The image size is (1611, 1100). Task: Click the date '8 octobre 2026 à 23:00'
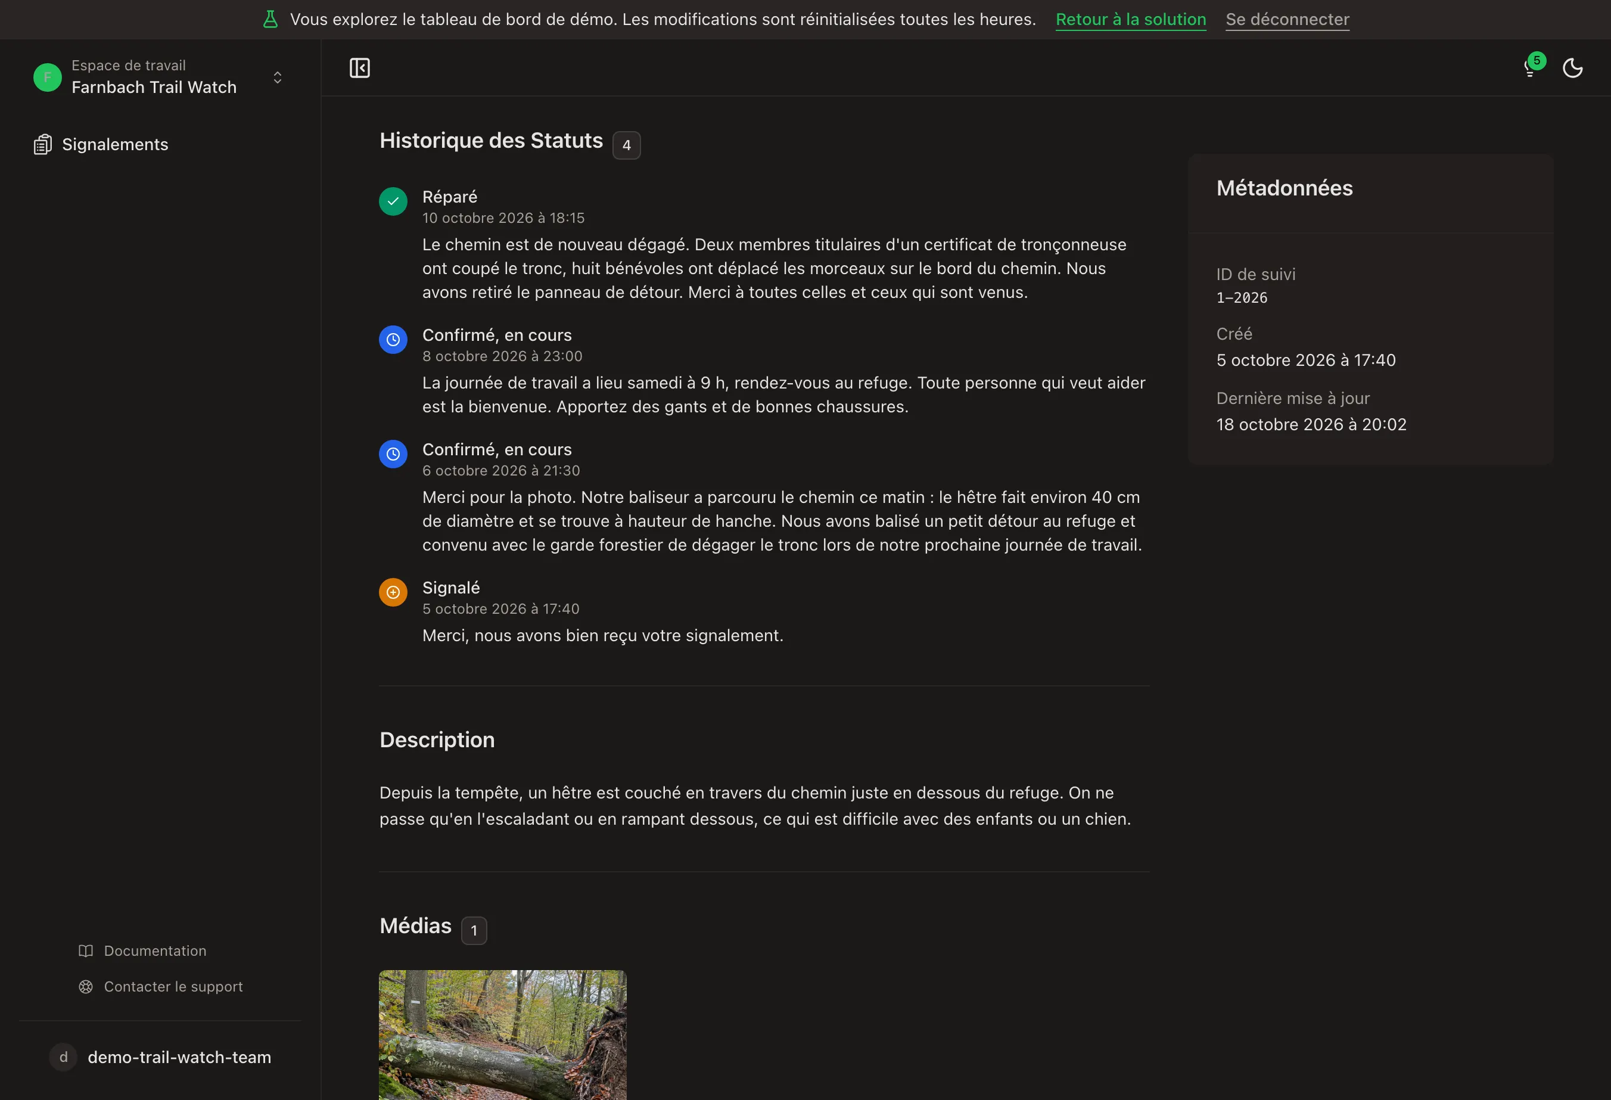(x=503, y=356)
